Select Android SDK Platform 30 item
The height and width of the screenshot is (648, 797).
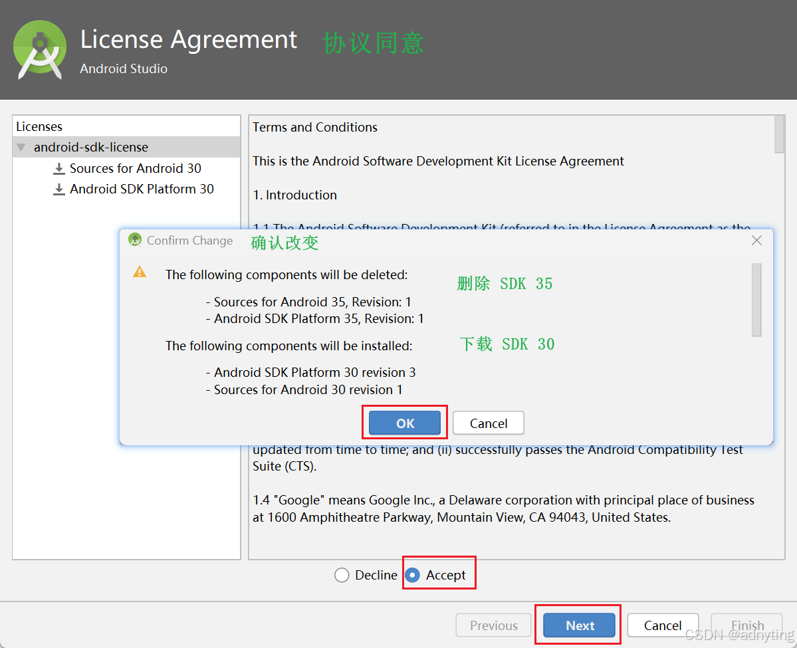142,189
